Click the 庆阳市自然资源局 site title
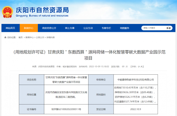The height and width of the screenshot is (116, 177). [42, 10]
